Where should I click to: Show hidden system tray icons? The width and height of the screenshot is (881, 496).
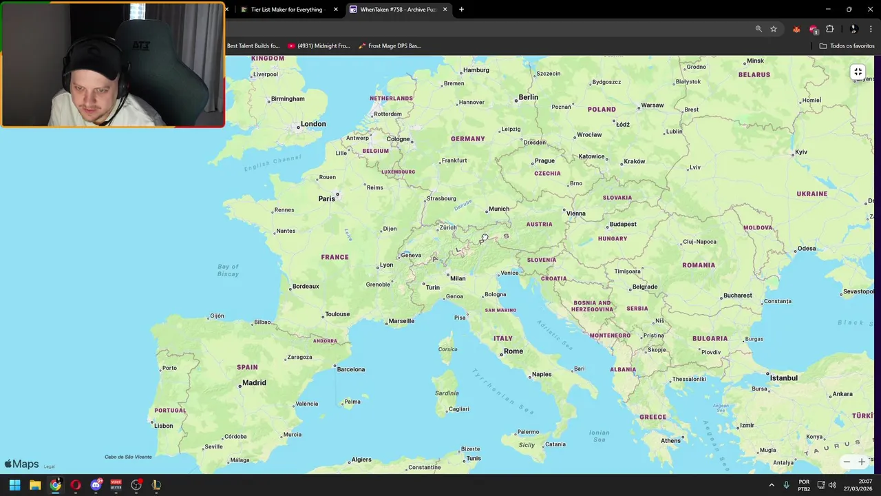[772, 485]
